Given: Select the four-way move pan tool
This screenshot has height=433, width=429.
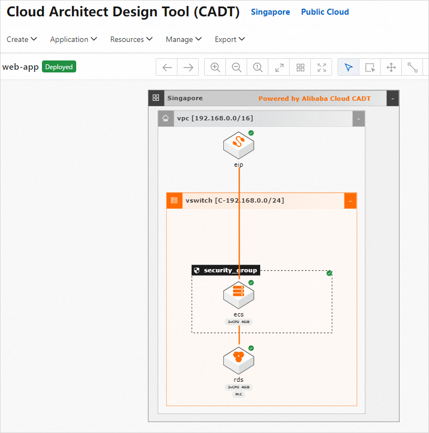Looking at the screenshot, I should [x=391, y=67].
